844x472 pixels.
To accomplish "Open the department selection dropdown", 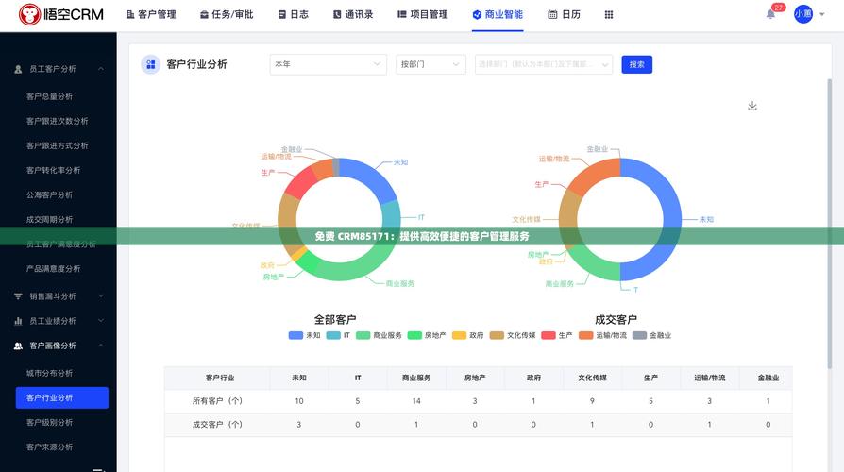I will [x=544, y=64].
